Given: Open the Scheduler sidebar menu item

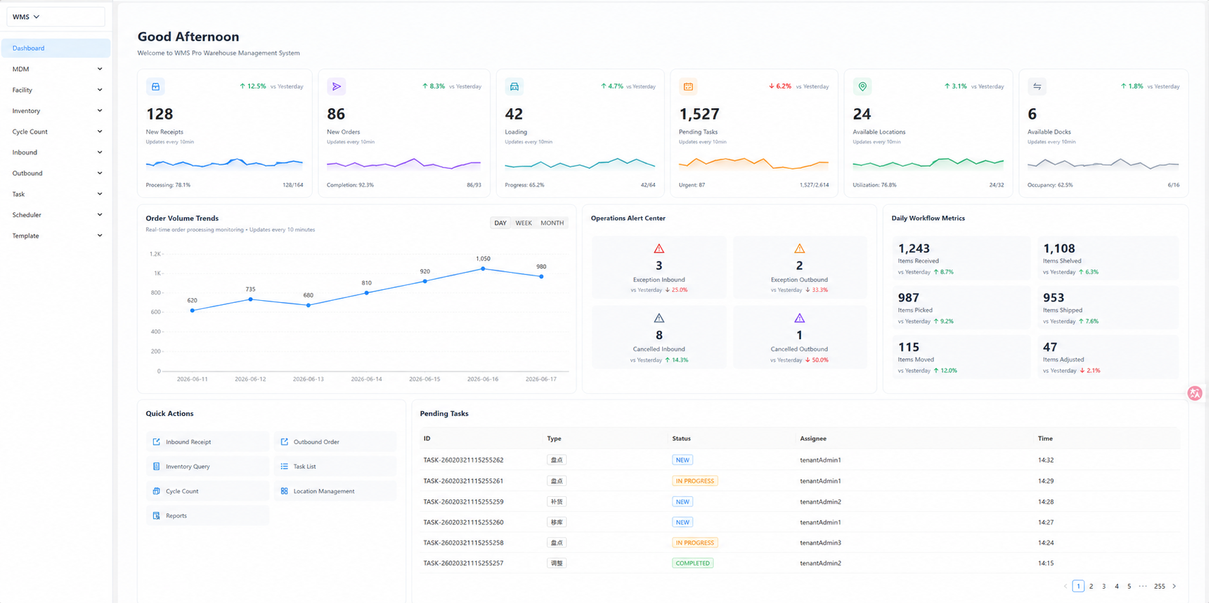Looking at the screenshot, I should pos(56,214).
